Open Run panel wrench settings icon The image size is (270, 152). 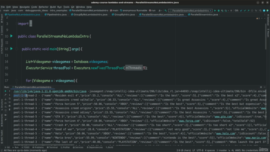[5, 95]
